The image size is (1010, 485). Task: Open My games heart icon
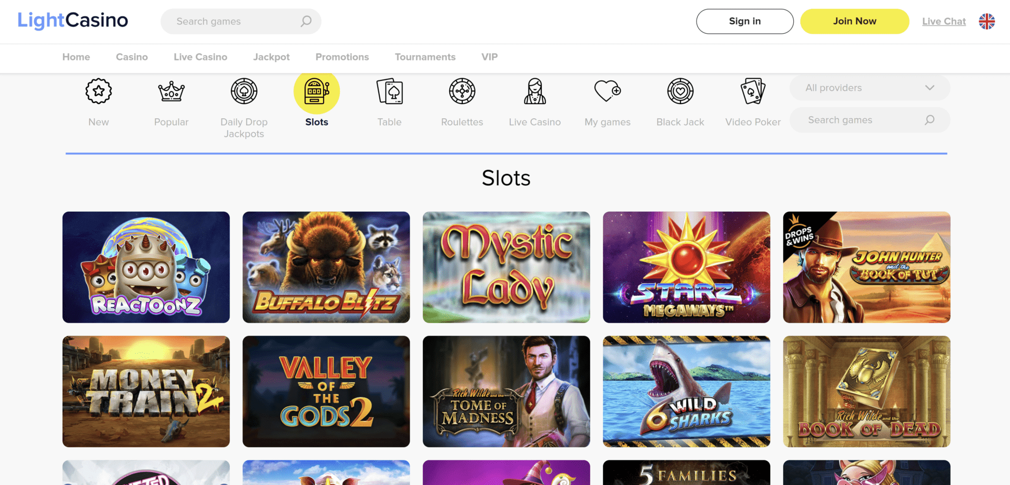608,91
